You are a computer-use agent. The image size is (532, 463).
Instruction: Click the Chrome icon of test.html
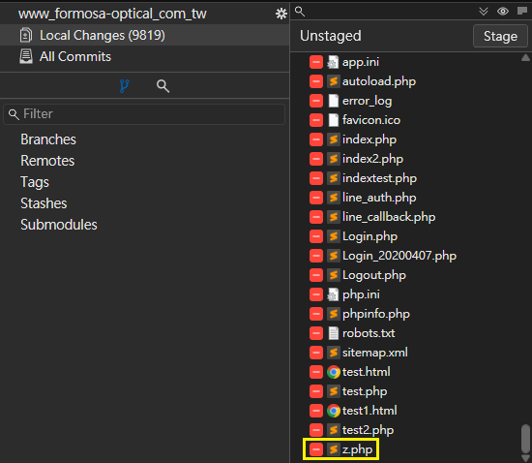click(334, 372)
